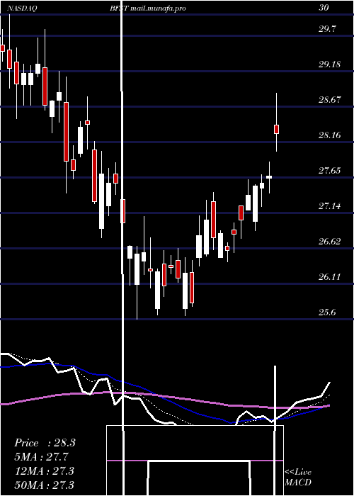
Task: Click the <<Live MACD label
Action: [x=298, y=477]
